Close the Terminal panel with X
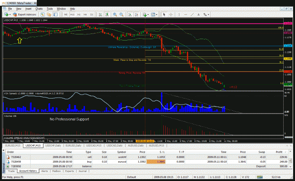295x181 pixels. [3, 150]
